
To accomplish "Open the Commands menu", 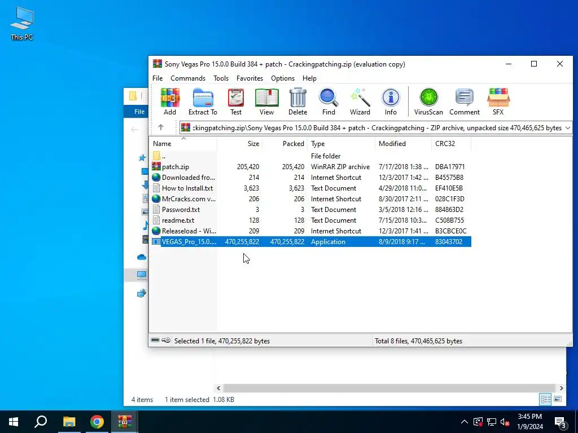I will pos(188,78).
